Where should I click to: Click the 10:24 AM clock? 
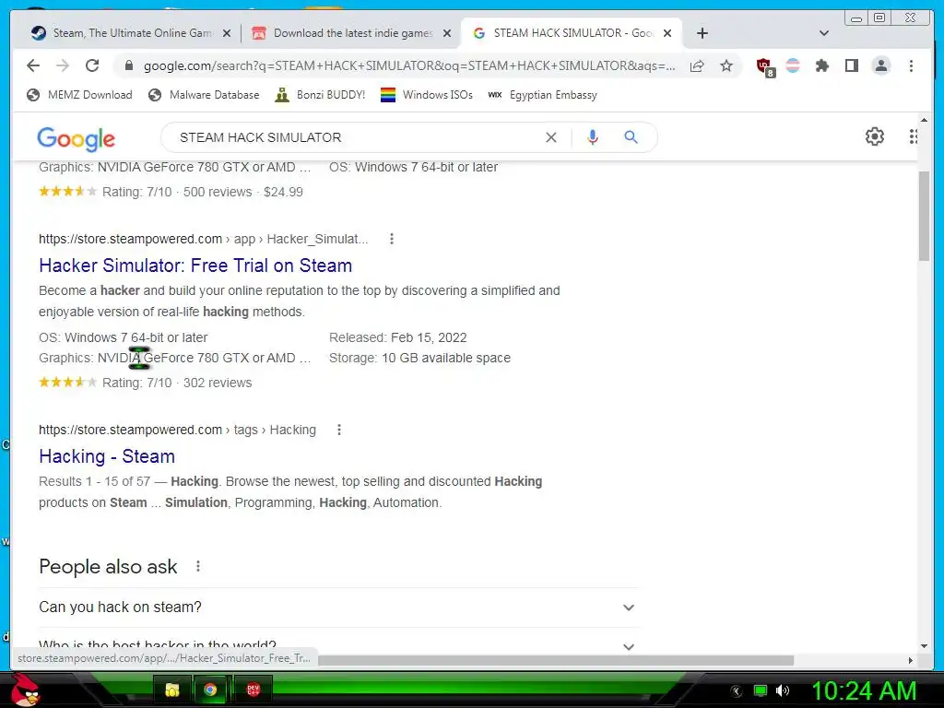pos(864,690)
